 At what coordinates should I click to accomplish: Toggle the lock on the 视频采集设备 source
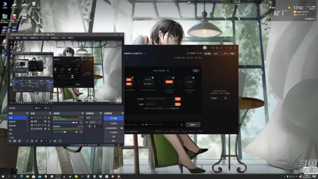point(48,125)
